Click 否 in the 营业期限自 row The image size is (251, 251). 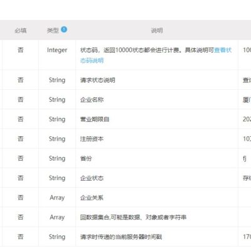click(x=21, y=119)
